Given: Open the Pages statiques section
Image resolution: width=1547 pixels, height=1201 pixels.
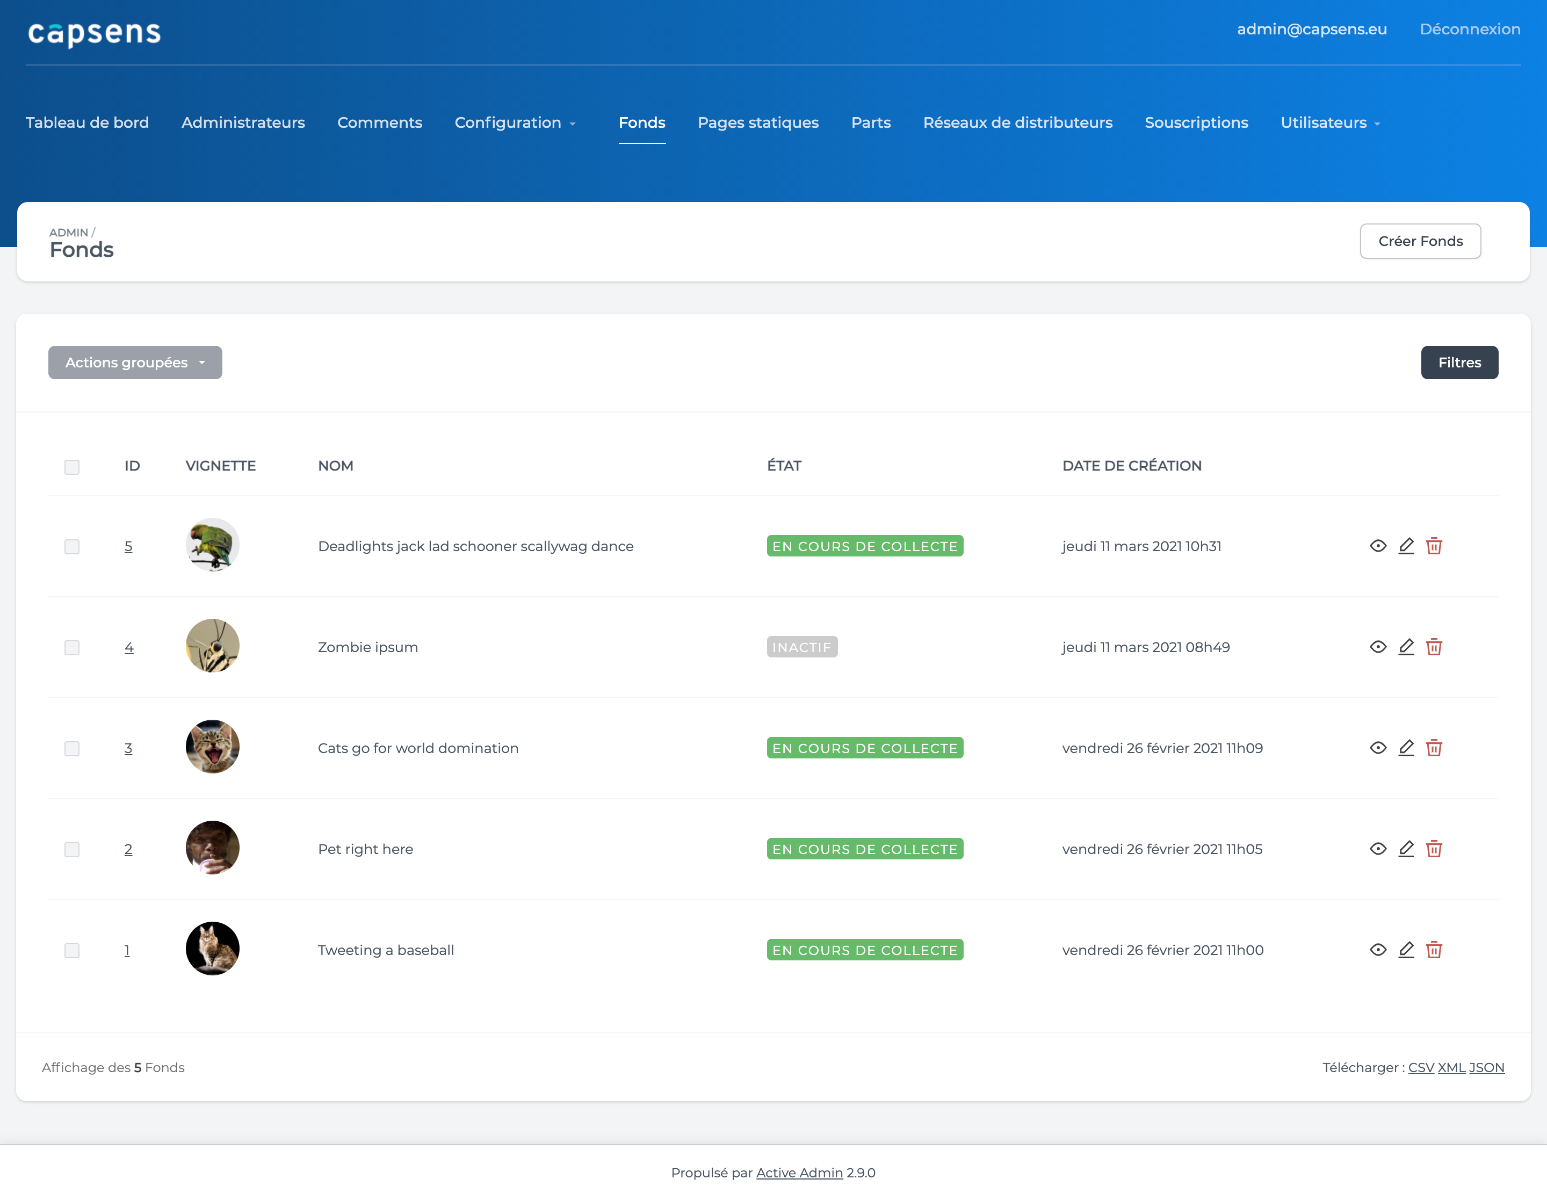Looking at the screenshot, I should [x=757, y=122].
